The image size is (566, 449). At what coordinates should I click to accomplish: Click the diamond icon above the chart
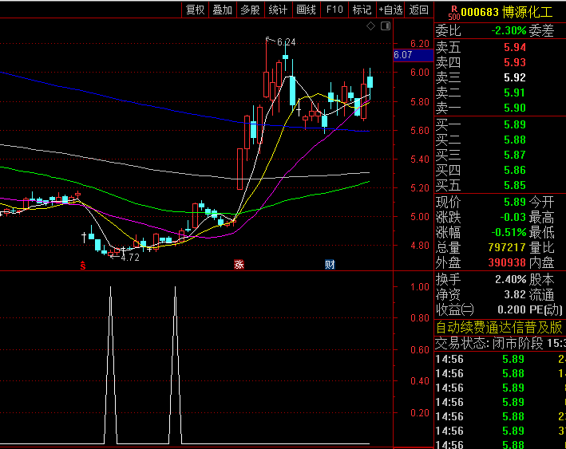371,26
